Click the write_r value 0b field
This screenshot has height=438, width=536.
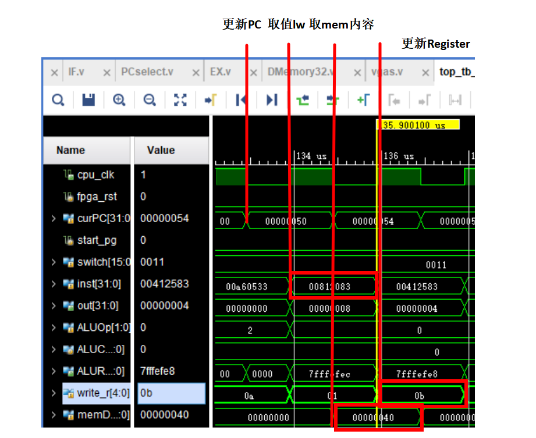pos(171,393)
